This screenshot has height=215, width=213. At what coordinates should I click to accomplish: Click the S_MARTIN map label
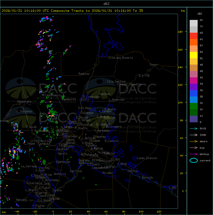(97, 149)
